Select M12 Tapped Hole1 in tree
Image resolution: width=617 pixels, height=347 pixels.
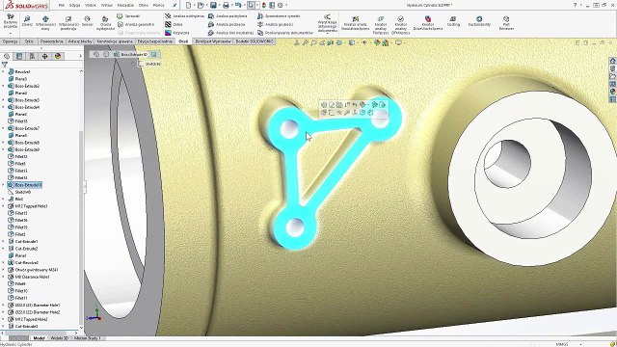[x=31, y=206]
